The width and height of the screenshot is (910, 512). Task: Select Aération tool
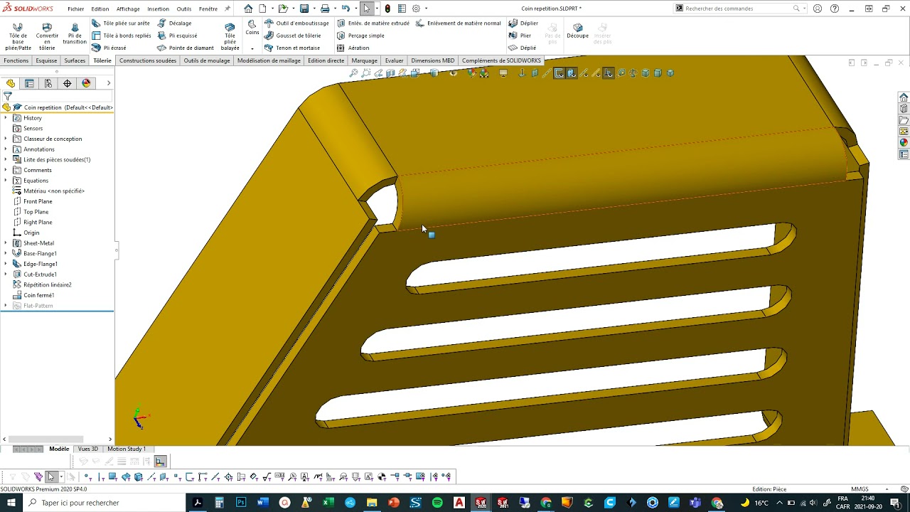tap(353, 48)
